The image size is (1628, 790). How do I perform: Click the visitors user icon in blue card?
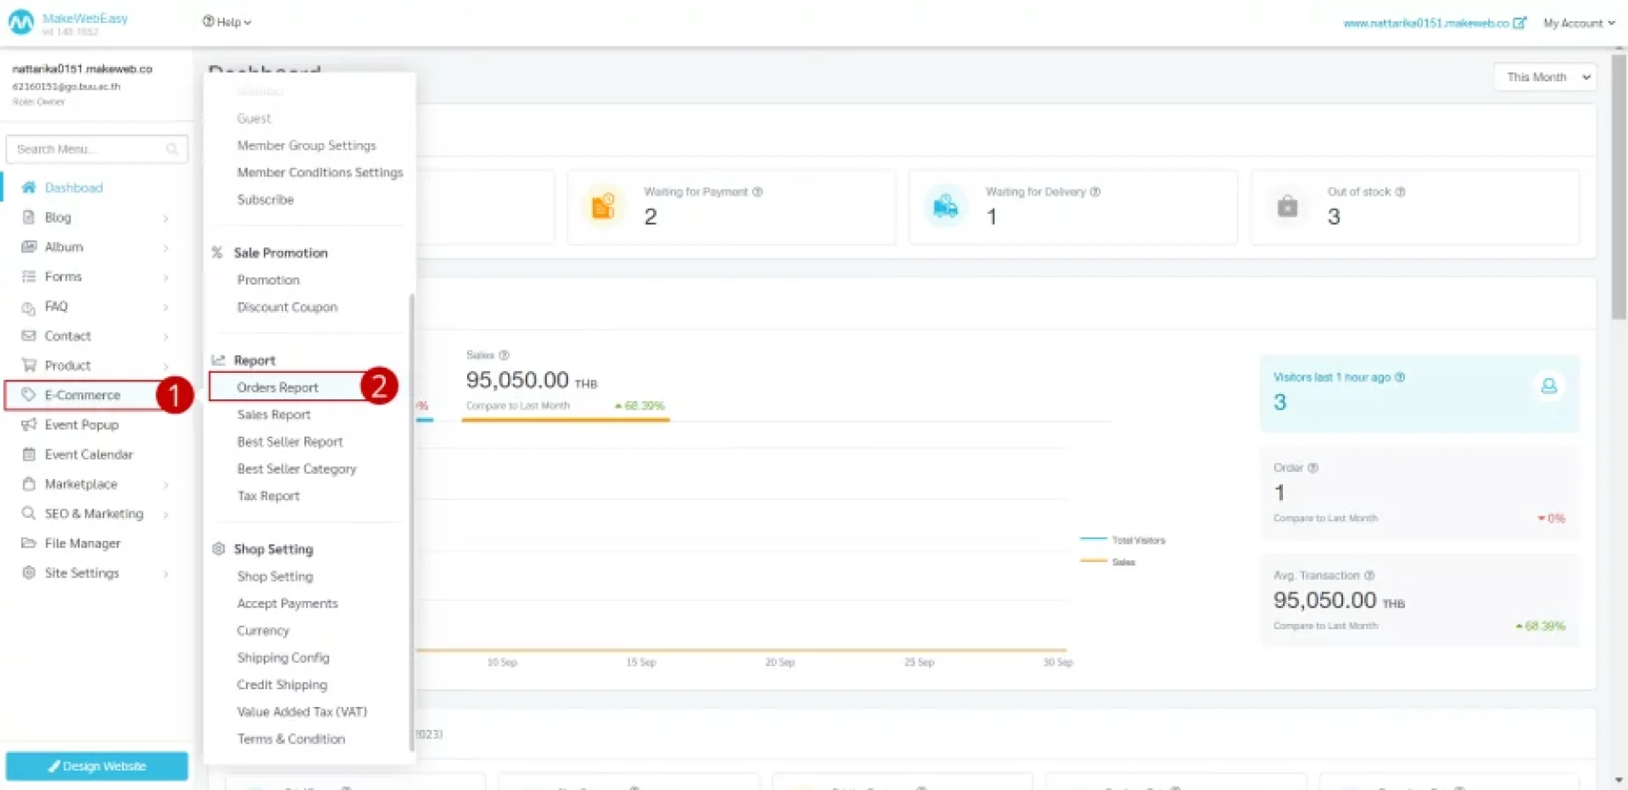click(x=1548, y=387)
